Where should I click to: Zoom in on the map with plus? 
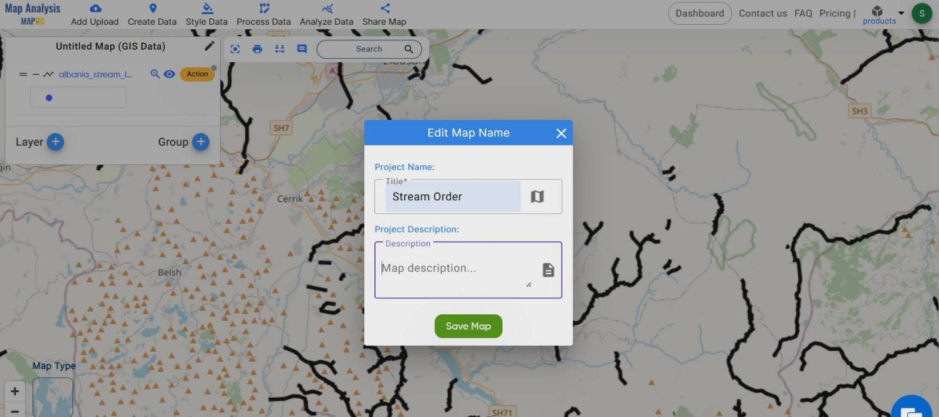[x=15, y=391]
